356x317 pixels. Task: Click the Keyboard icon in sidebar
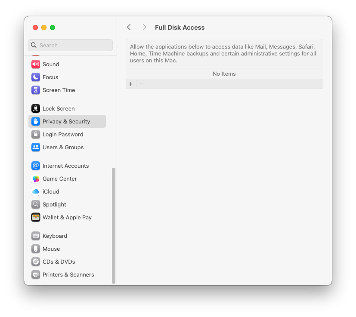tap(36, 236)
